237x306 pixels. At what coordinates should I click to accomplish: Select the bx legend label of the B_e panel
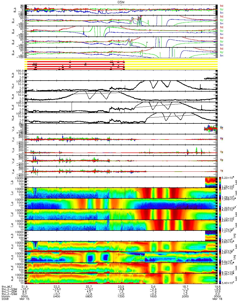[222, 55]
